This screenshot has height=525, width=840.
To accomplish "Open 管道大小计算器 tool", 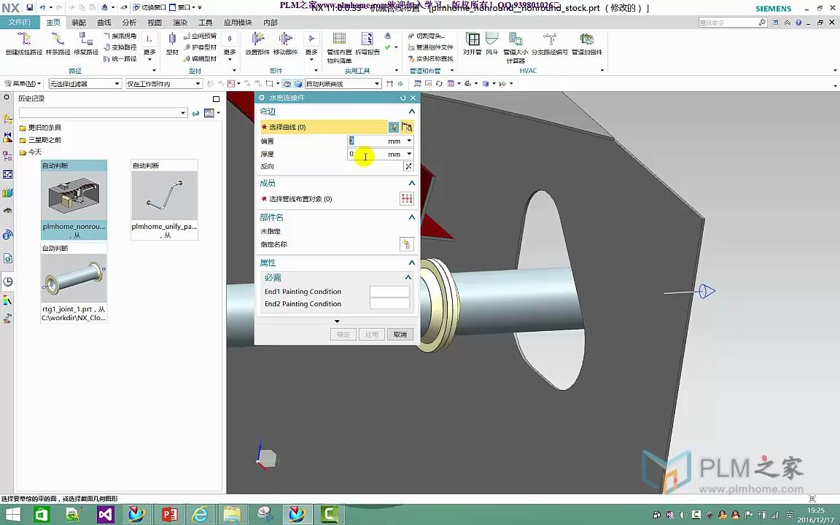I will (516, 47).
